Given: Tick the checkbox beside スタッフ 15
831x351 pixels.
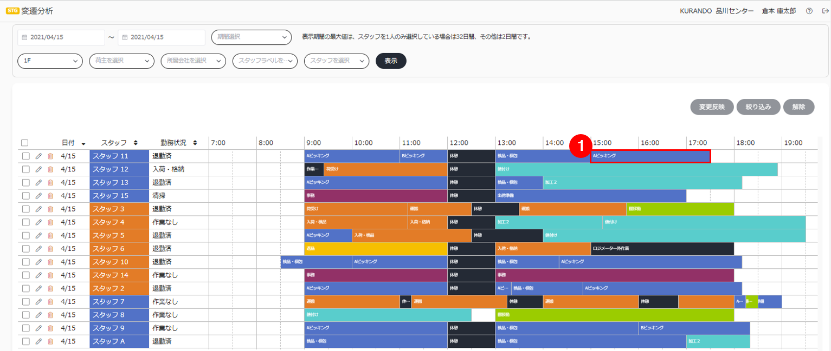Looking at the screenshot, I should tap(25, 196).
